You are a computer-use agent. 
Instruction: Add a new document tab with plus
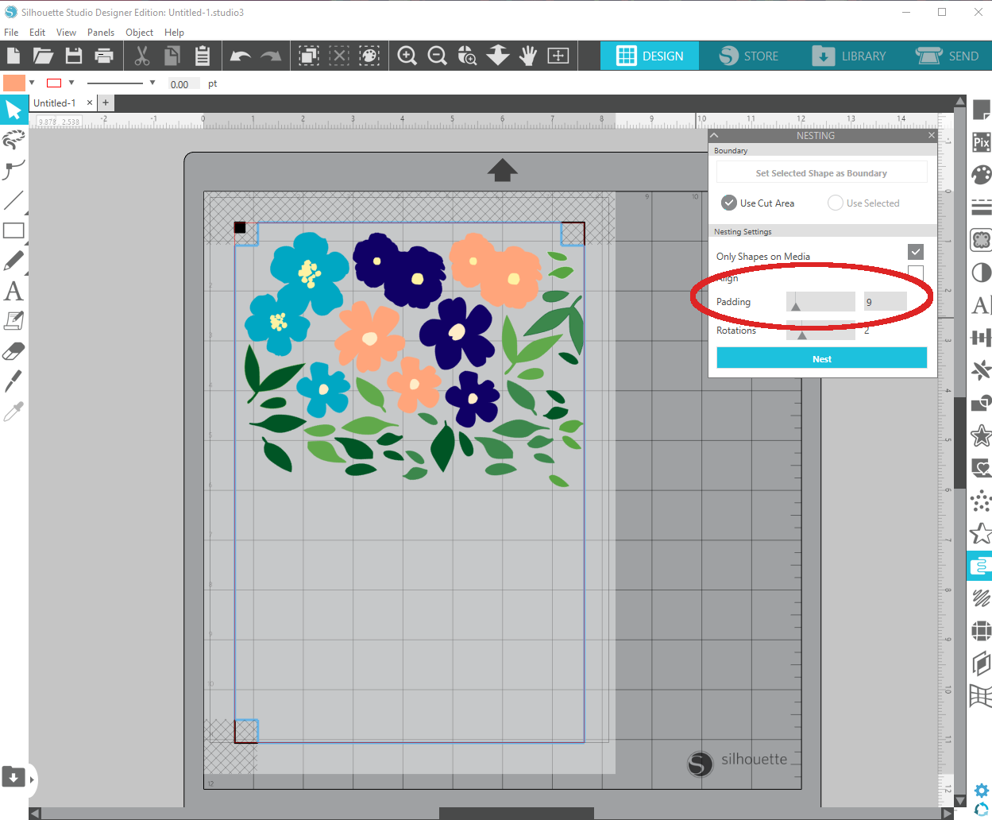coord(106,102)
